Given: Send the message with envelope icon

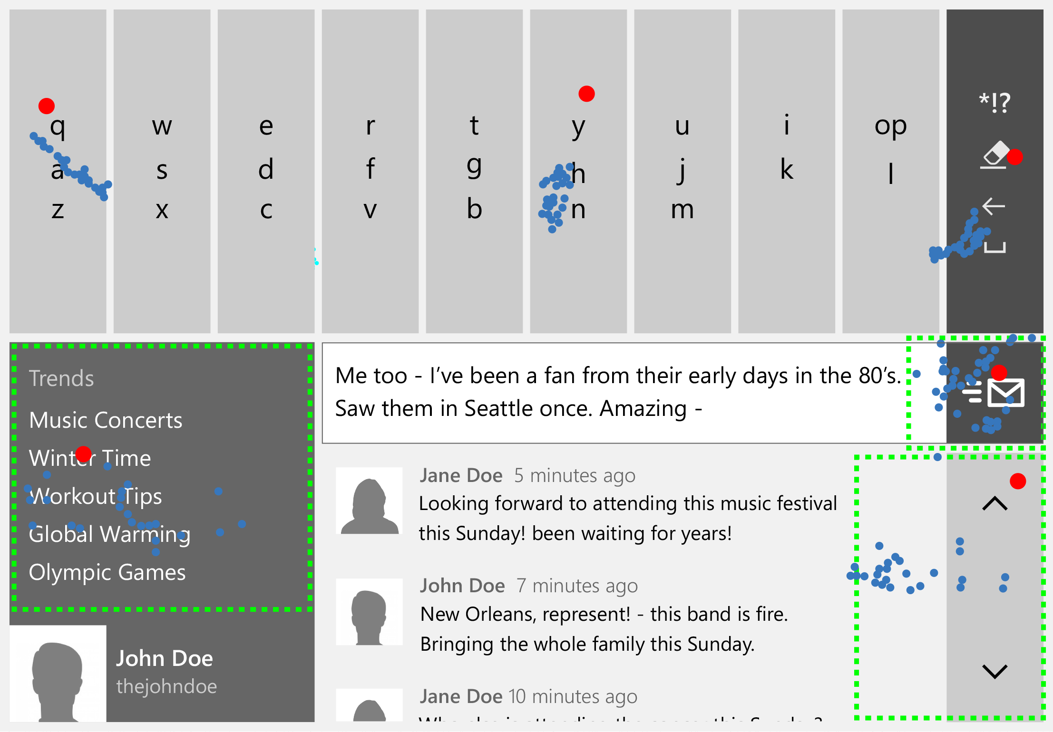Looking at the screenshot, I should coord(1005,393).
